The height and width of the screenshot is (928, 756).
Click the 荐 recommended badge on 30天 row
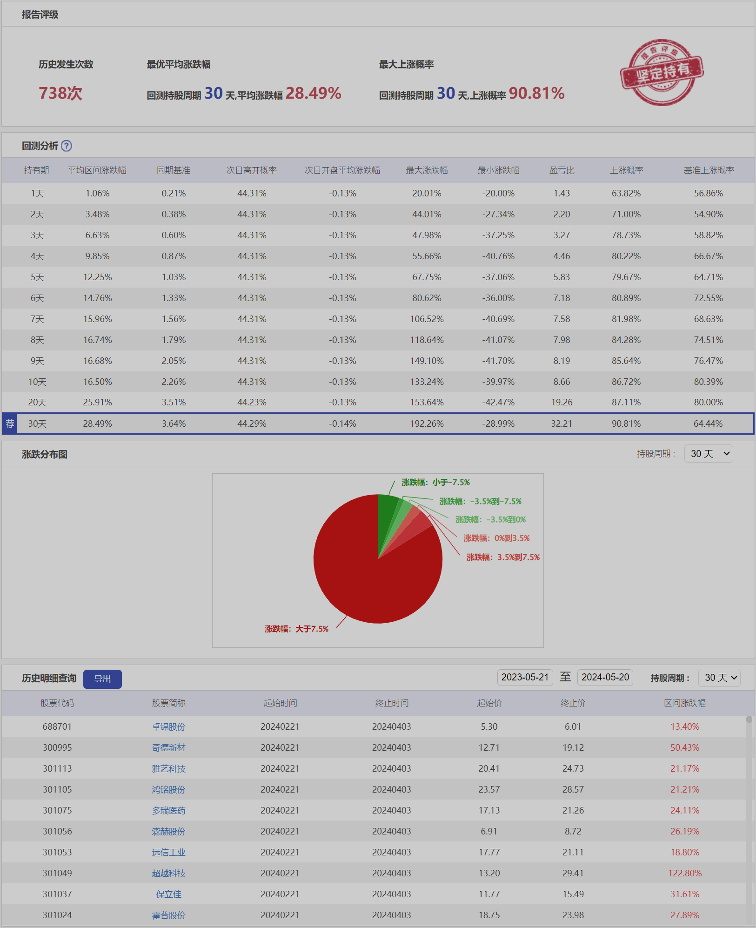tap(10, 424)
